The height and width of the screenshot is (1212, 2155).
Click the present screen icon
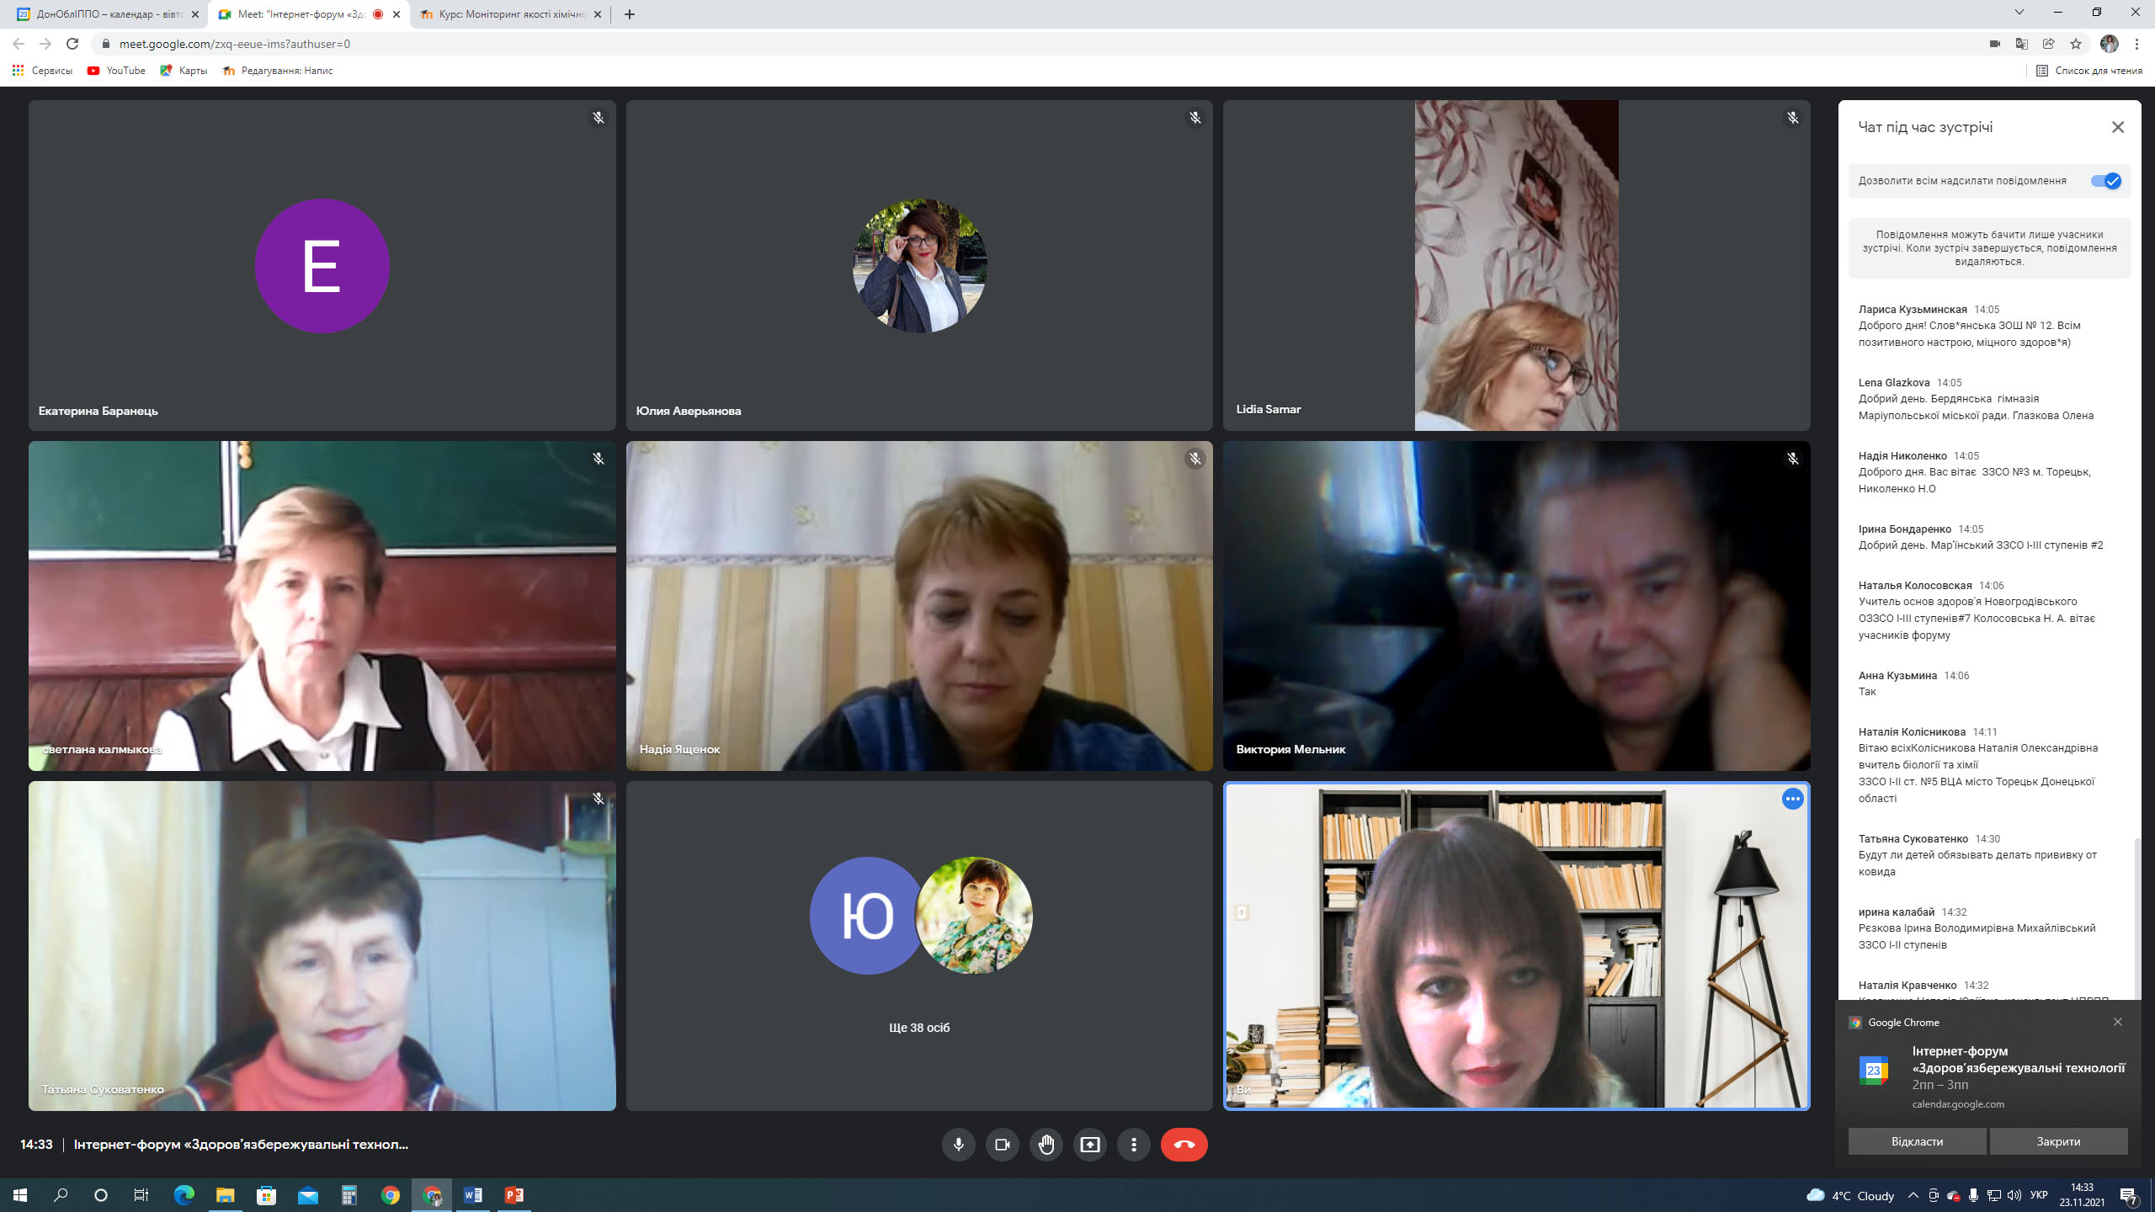[1089, 1145]
